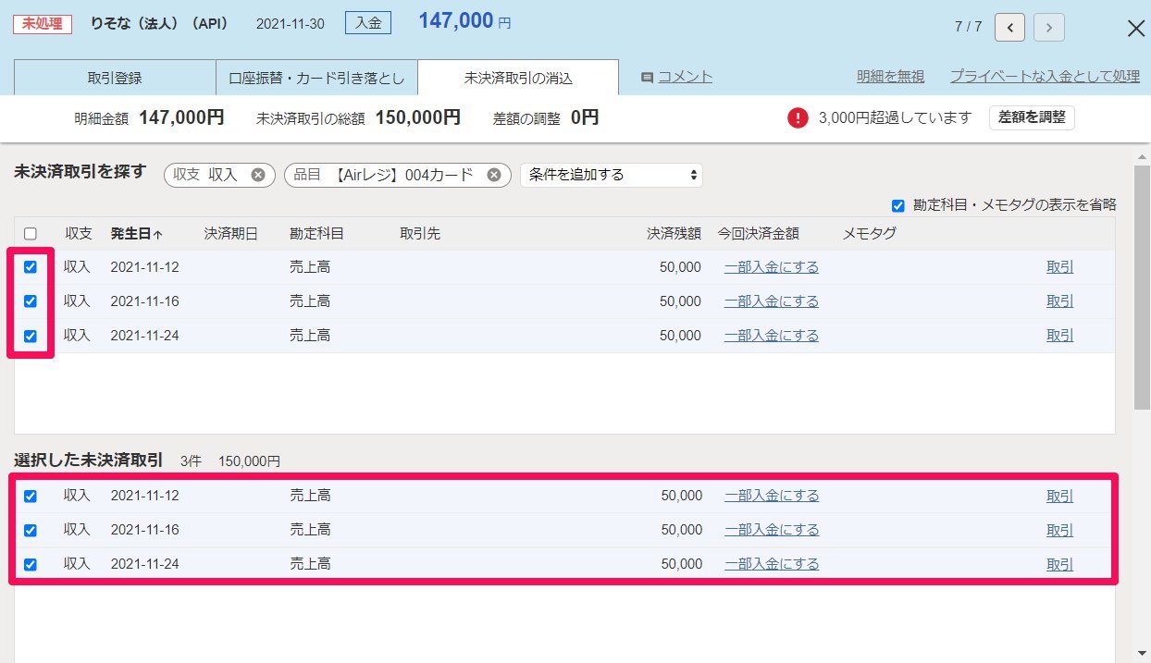Click the 差額を調整 button

[x=1032, y=117]
